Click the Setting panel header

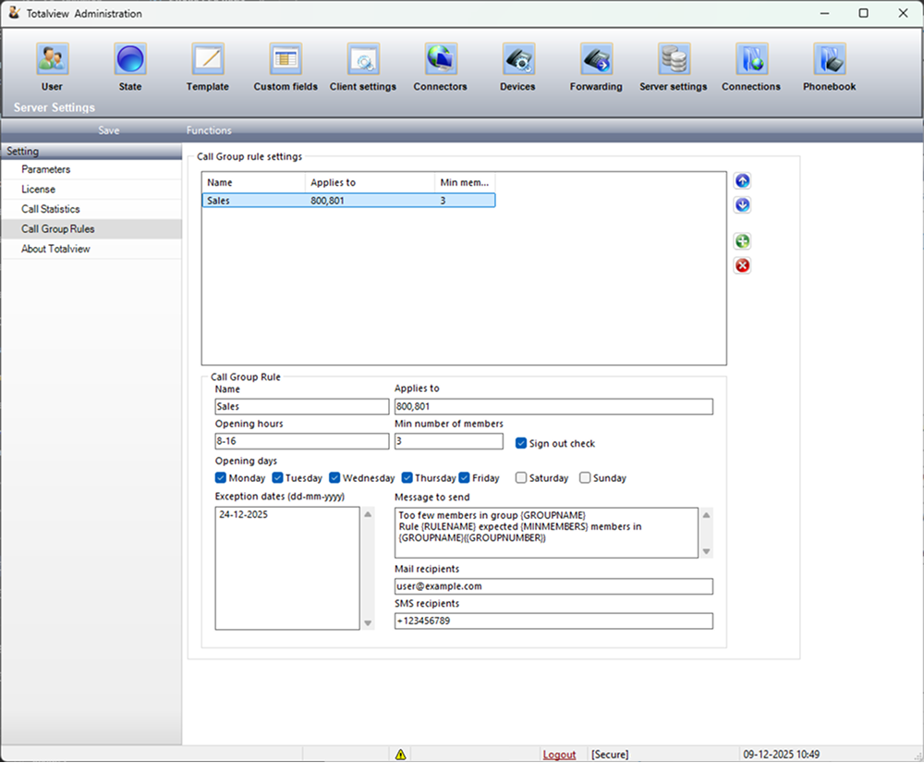[x=91, y=152]
